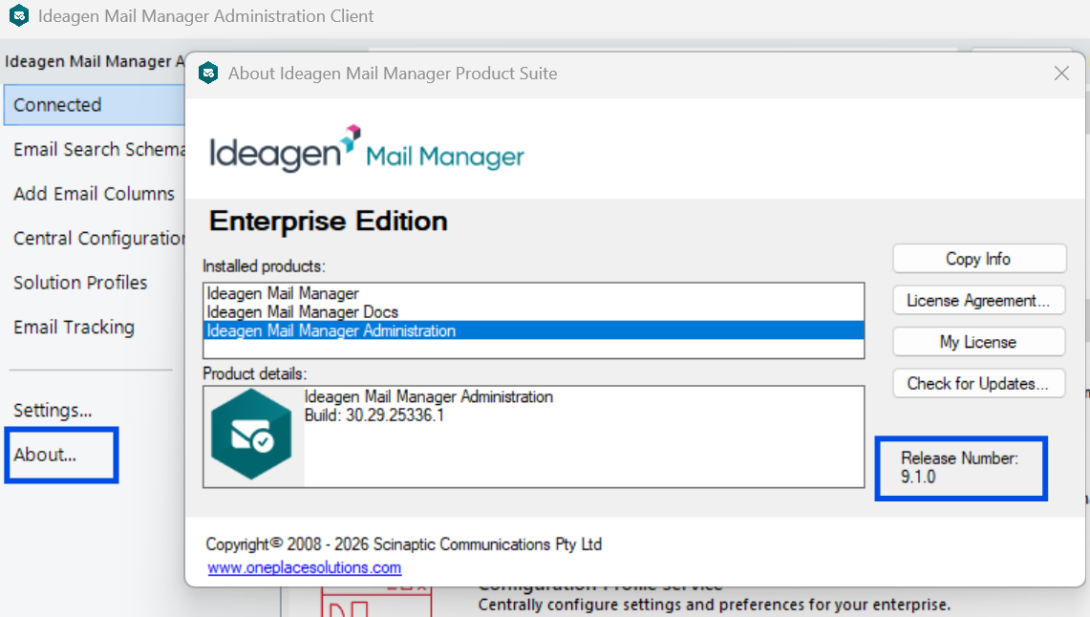The height and width of the screenshot is (617, 1090).
Task: Open Solution Profiles in sidebar
Action: [x=80, y=283]
